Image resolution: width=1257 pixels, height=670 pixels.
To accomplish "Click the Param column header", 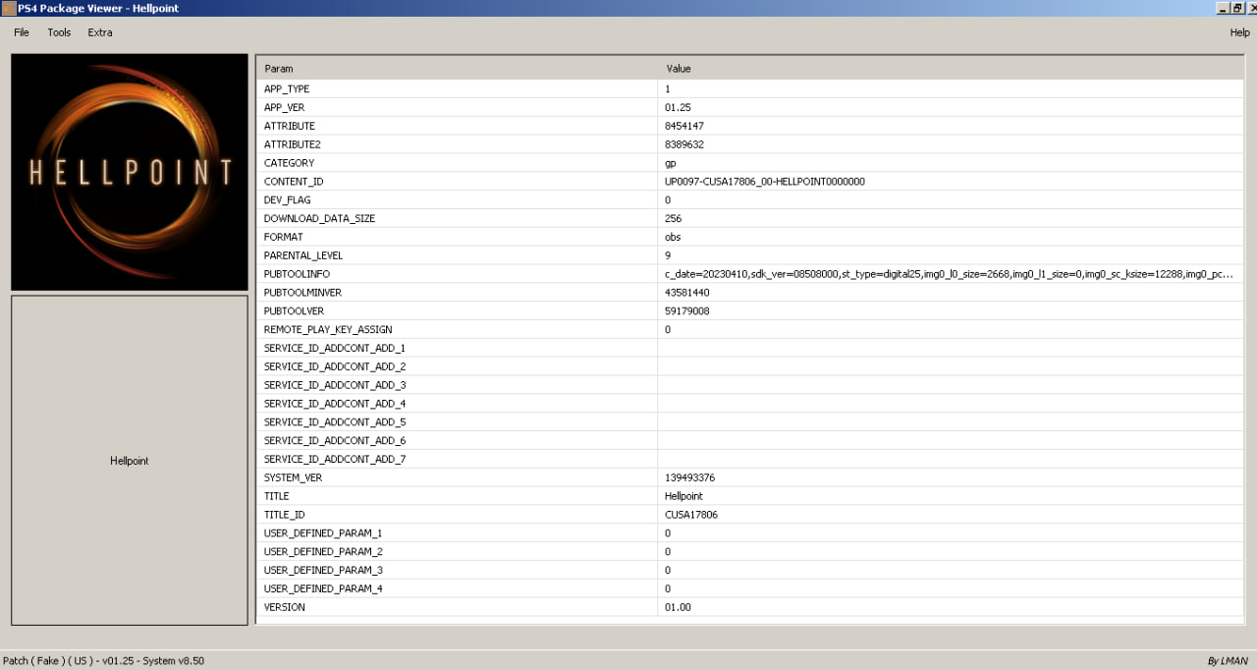I will 457,69.
